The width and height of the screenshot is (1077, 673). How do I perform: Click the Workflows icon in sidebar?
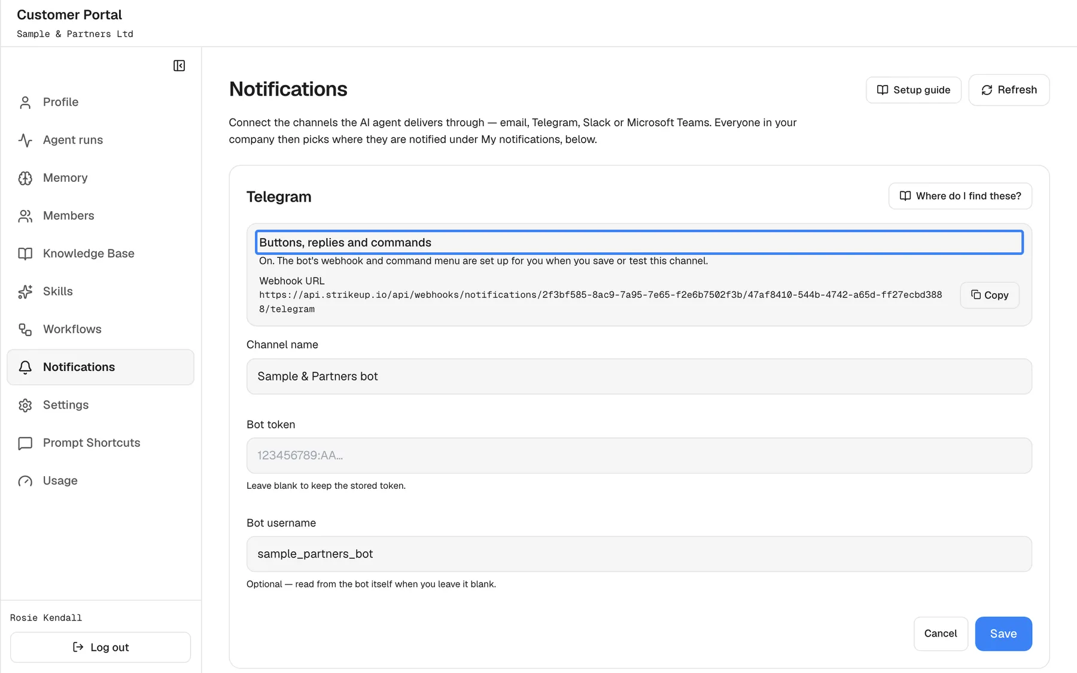25,330
